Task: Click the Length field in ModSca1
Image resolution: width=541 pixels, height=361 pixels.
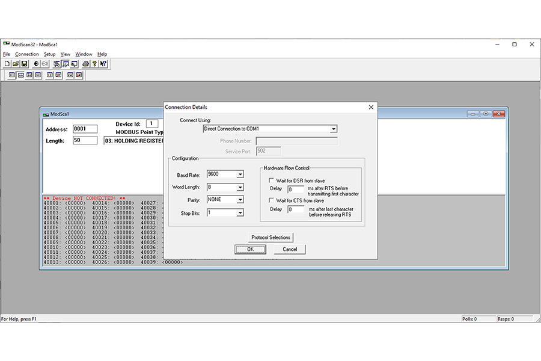Action: click(x=85, y=140)
